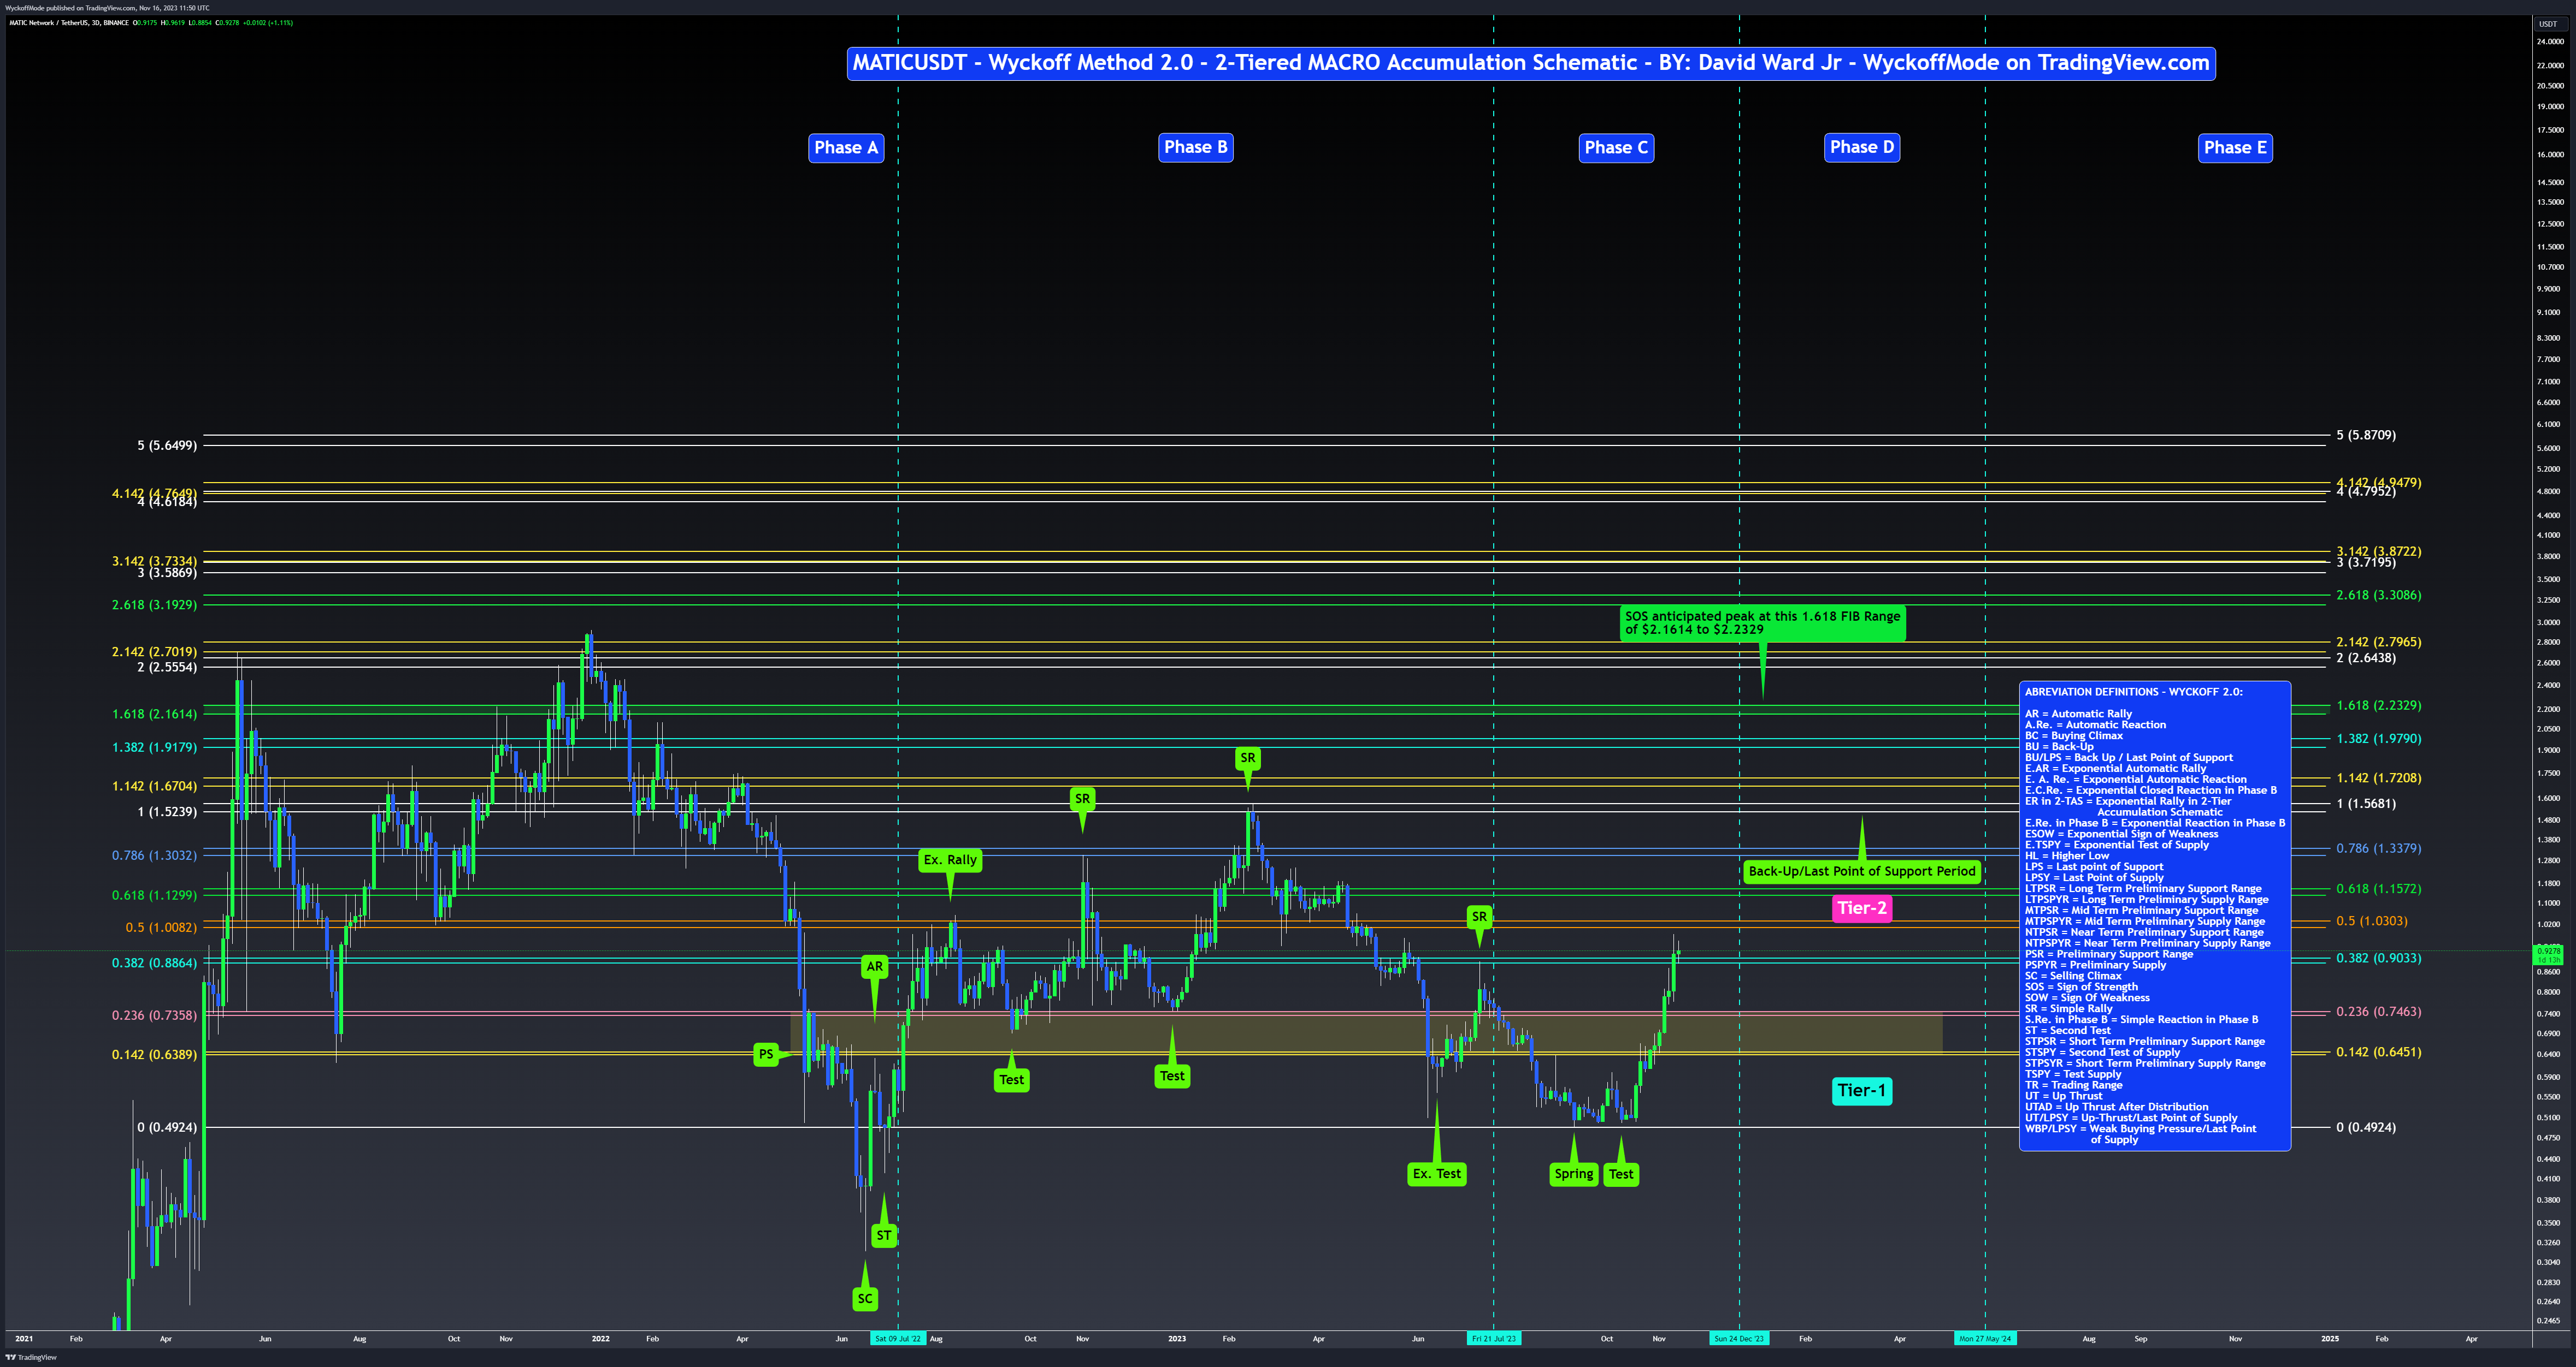Click the 2.142 (2.7965) Fibonacci label
Image resolution: width=2576 pixels, height=1367 pixels.
pos(2379,641)
